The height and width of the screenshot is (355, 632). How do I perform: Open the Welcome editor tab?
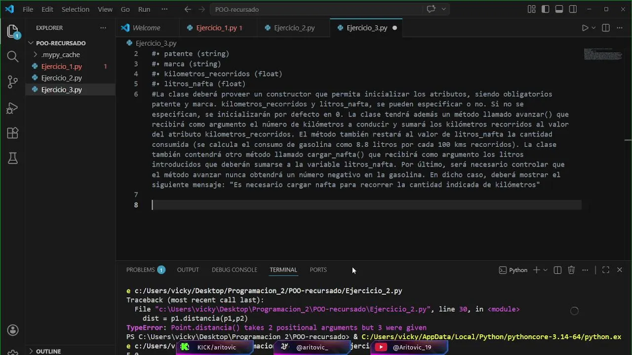(146, 28)
